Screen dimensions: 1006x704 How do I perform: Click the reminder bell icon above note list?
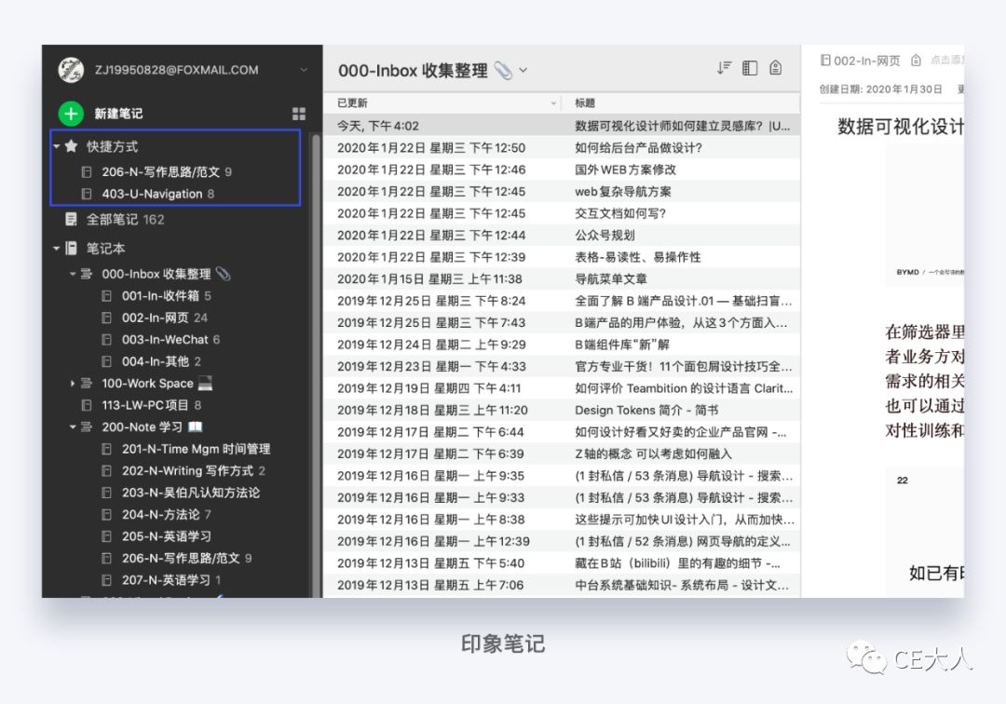776,68
